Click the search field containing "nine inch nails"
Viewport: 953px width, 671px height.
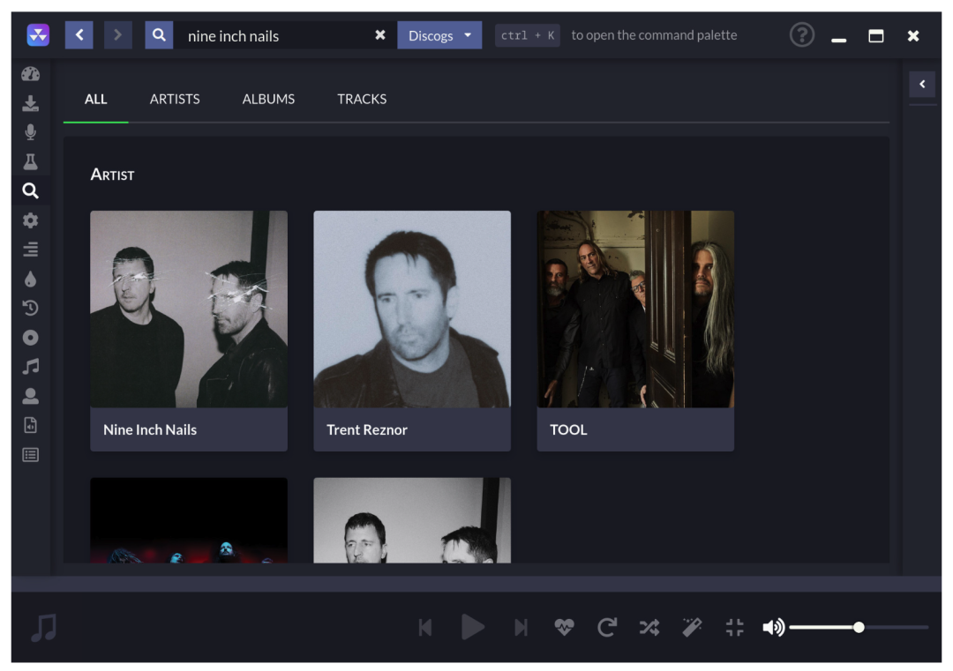(x=276, y=36)
